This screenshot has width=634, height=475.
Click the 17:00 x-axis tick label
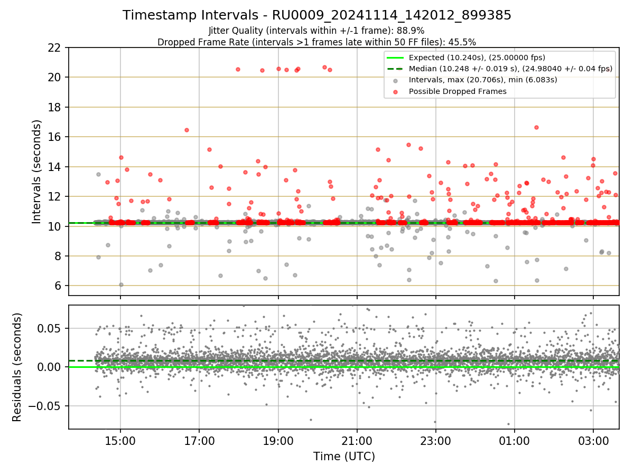[x=199, y=440]
